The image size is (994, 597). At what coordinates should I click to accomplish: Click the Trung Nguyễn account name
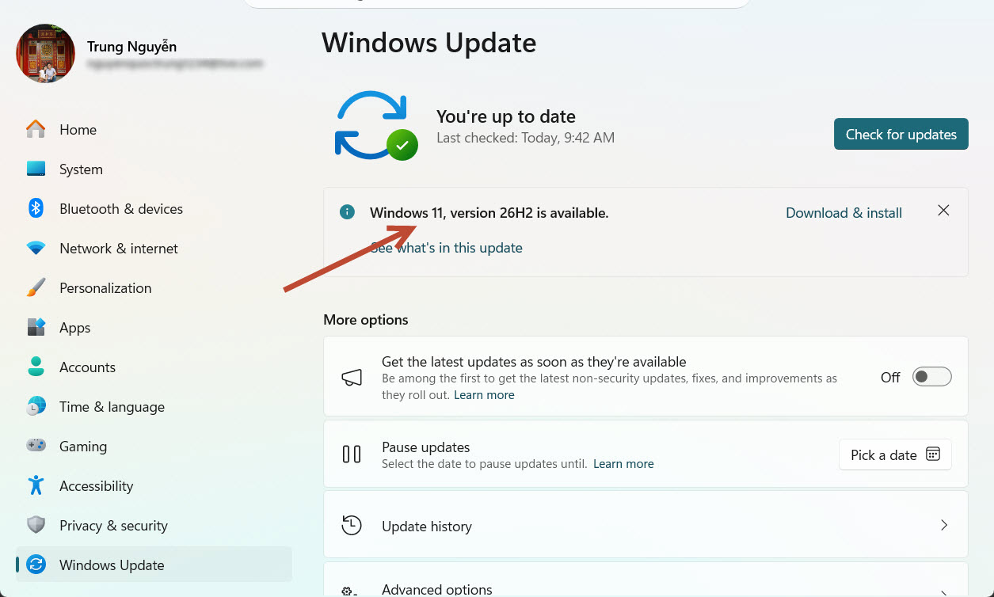[131, 47]
